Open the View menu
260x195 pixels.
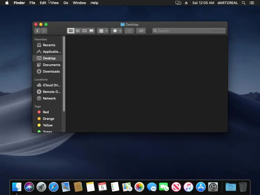55,3
